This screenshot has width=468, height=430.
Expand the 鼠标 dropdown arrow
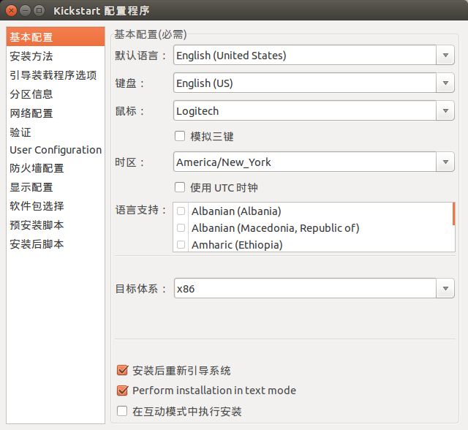tap(445, 110)
